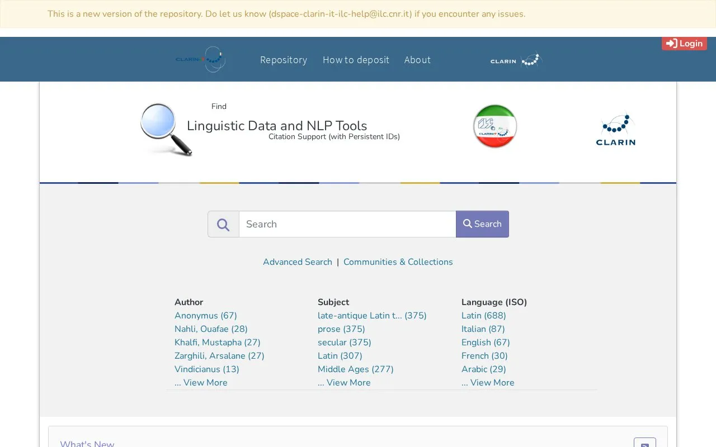The width and height of the screenshot is (716, 447).
Task: Click the magnifying glass illustration
Action: (x=166, y=129)
